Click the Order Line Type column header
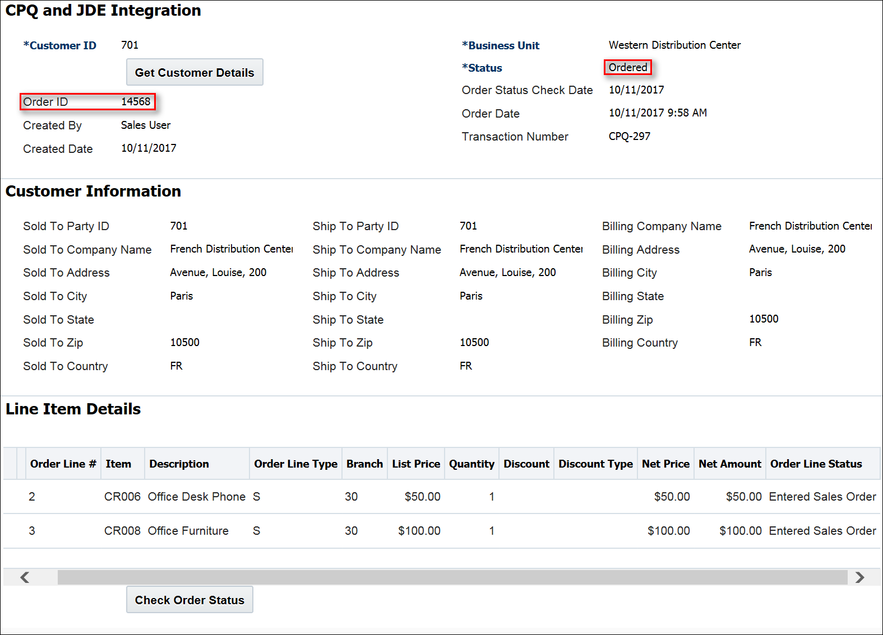 tap(295, 464)
